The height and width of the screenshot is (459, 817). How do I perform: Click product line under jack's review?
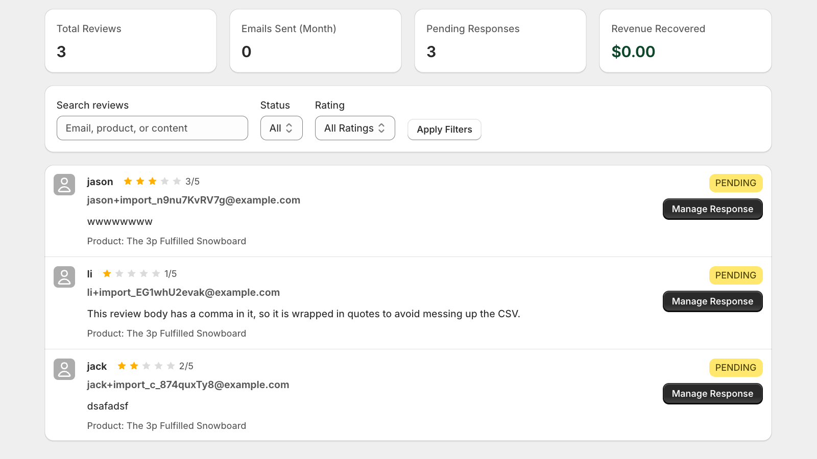(x=166, y=426)
